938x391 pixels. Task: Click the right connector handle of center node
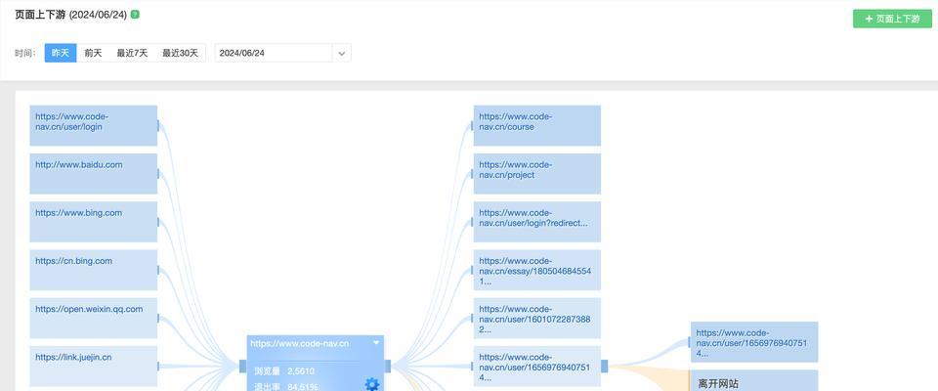[x=388, y=366]
